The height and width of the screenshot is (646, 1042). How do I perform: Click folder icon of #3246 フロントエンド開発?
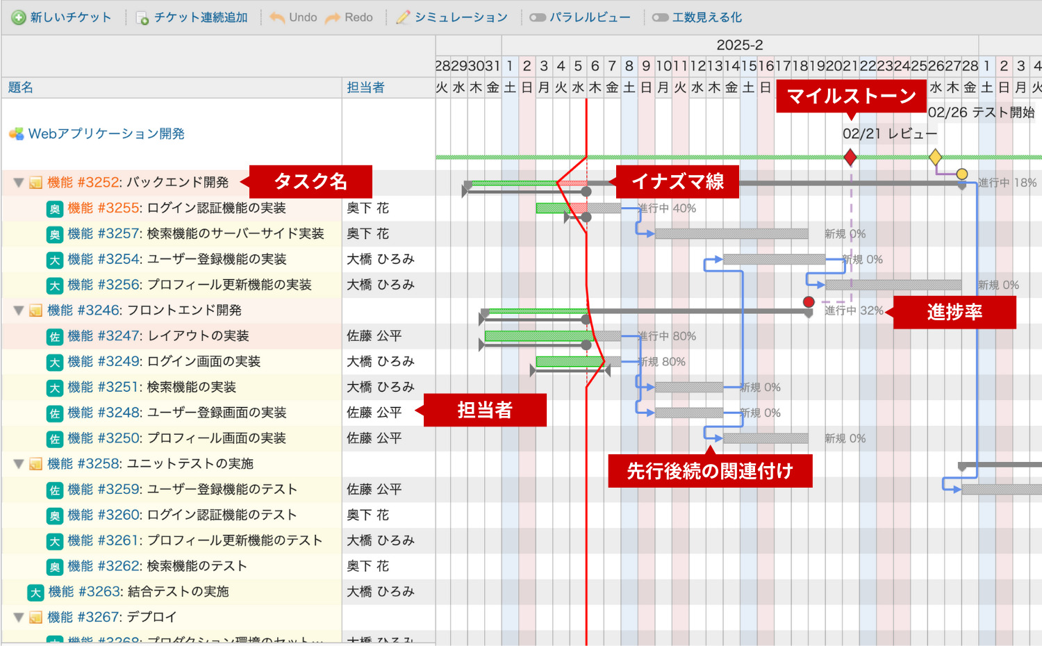click(x=35, y=310)
